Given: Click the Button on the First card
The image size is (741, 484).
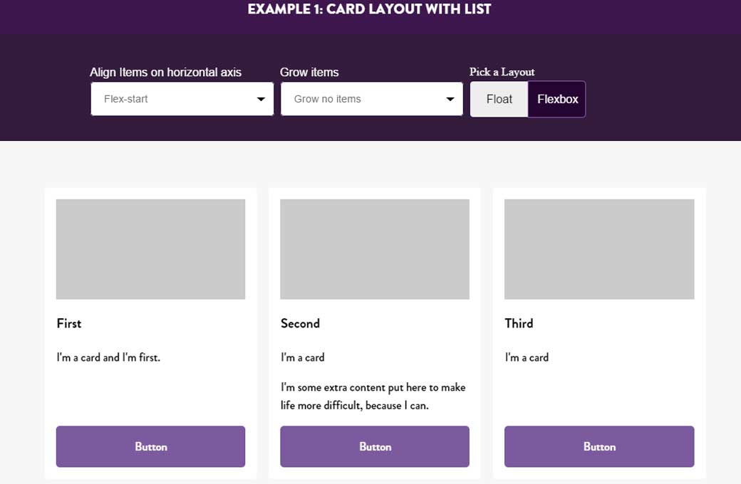Looking at the screenshot, I should tap(150, 446).
